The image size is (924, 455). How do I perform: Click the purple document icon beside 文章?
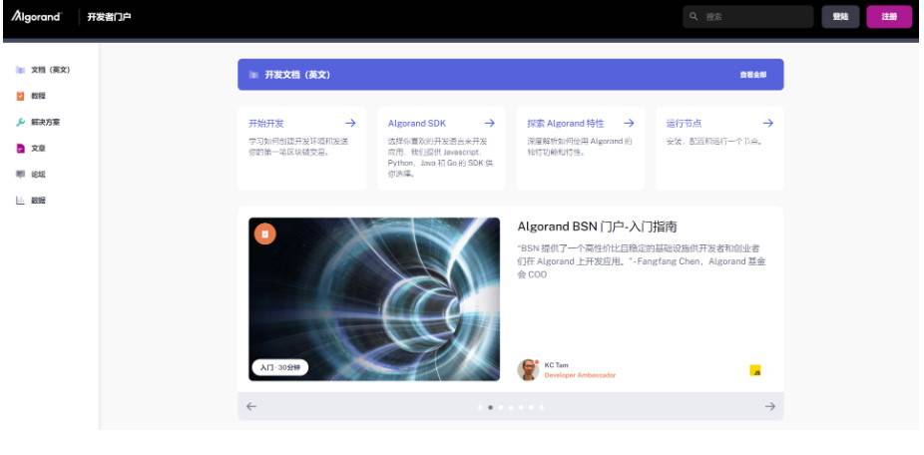tap(21, 149)
